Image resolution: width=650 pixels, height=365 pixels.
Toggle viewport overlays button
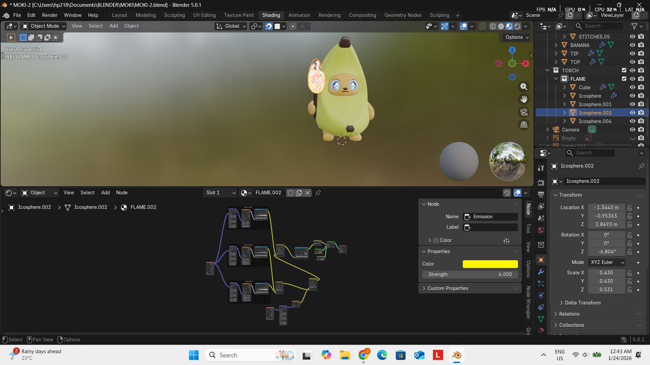click(x=464, y=26)
